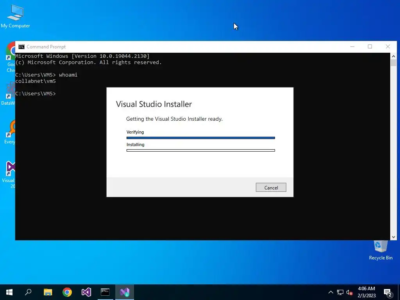Select the DataW desktop shortcut
The height and width of the screenshot is (300, 400).
click(9, 94)
